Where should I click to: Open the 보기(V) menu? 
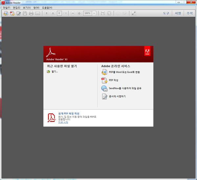point(27,8)
